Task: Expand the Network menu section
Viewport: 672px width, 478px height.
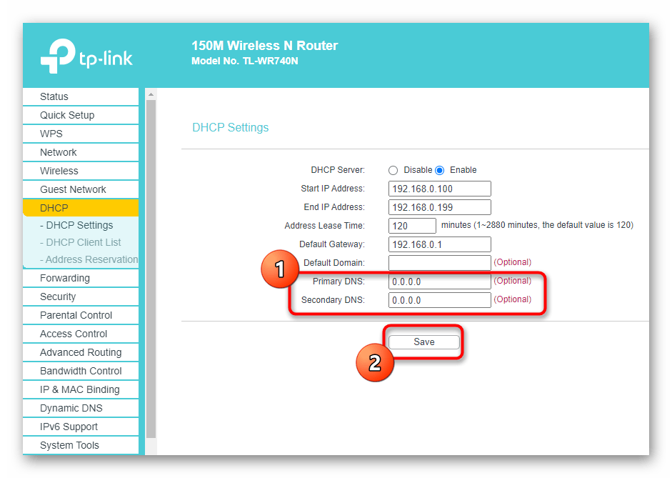Action: (59, 152)
